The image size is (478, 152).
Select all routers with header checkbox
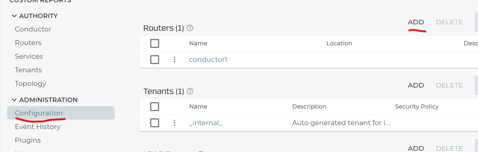pyautogui.click(x=155, y=43)
